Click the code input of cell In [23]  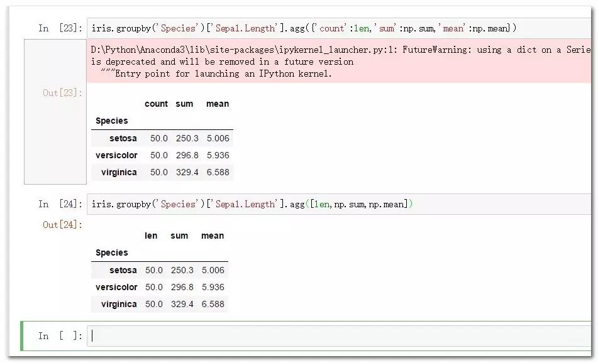(x=339, y=28)
